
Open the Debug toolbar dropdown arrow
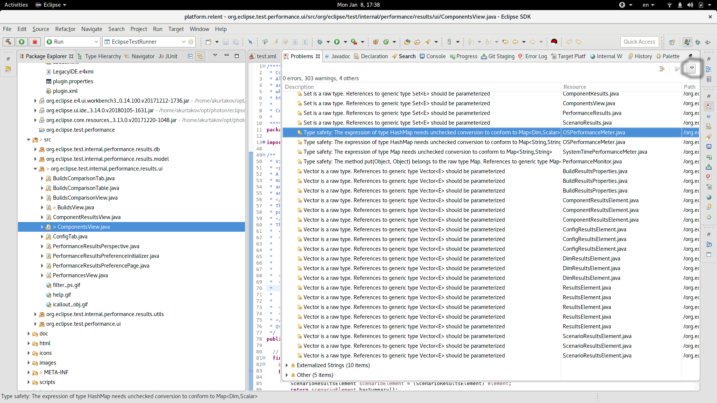tap(328, 42)
